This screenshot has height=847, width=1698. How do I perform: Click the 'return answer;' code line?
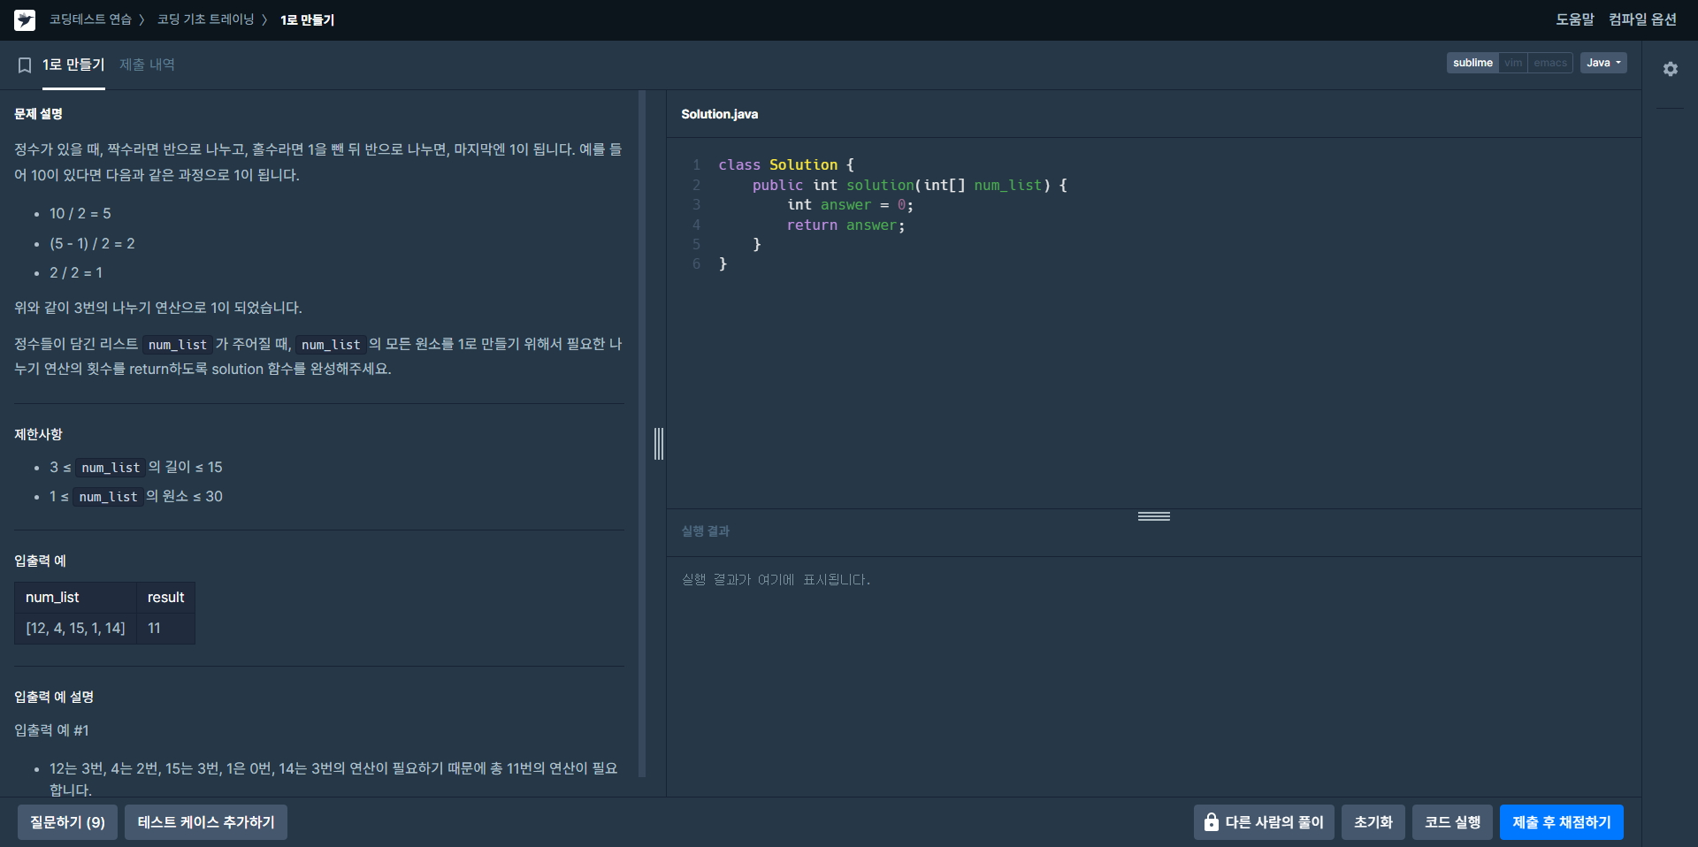(845, 225)
